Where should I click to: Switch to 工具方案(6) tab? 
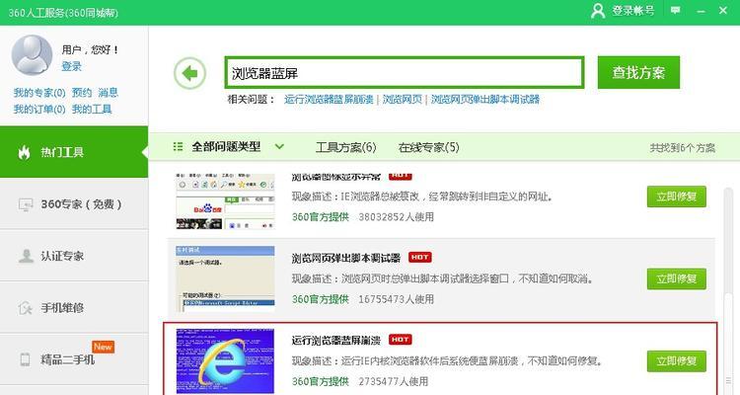346,147
